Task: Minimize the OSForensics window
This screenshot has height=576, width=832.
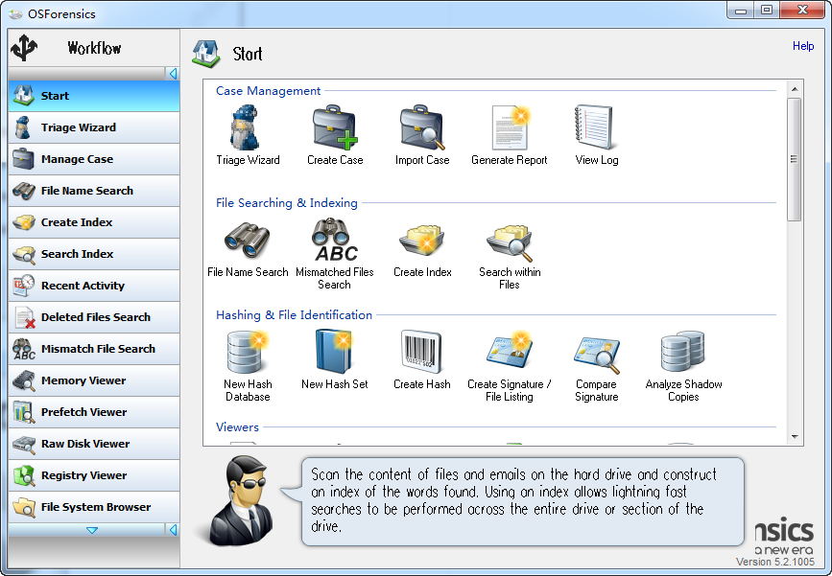Action: (x=741, y=11)
